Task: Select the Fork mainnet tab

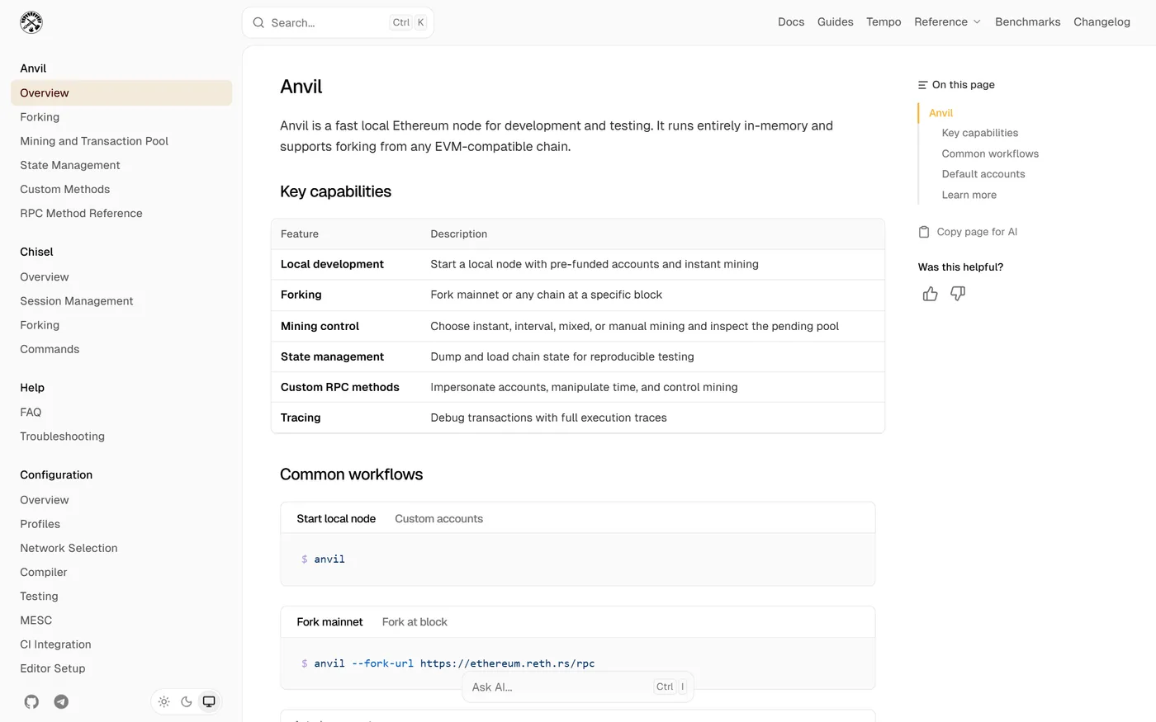Action: (329, 622)
